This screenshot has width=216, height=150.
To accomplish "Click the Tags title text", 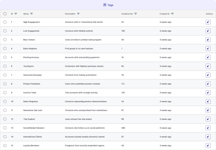I will pyautogui.click(x=111, y=5).
